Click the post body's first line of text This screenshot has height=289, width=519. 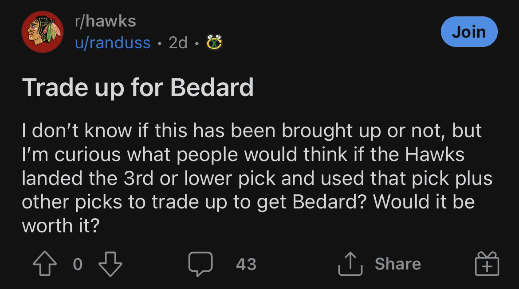click(252, 131)
